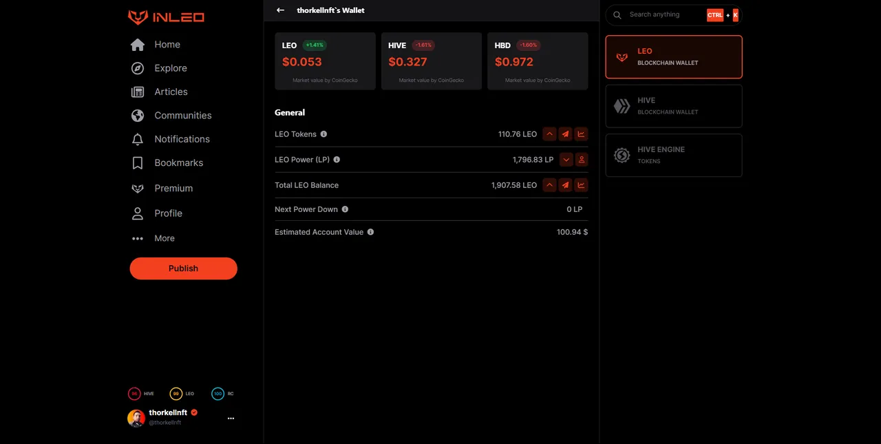881x444 pixels.
Task: Click the up arrow in Total LEO Balance row
Action: (x=549, y=185)
